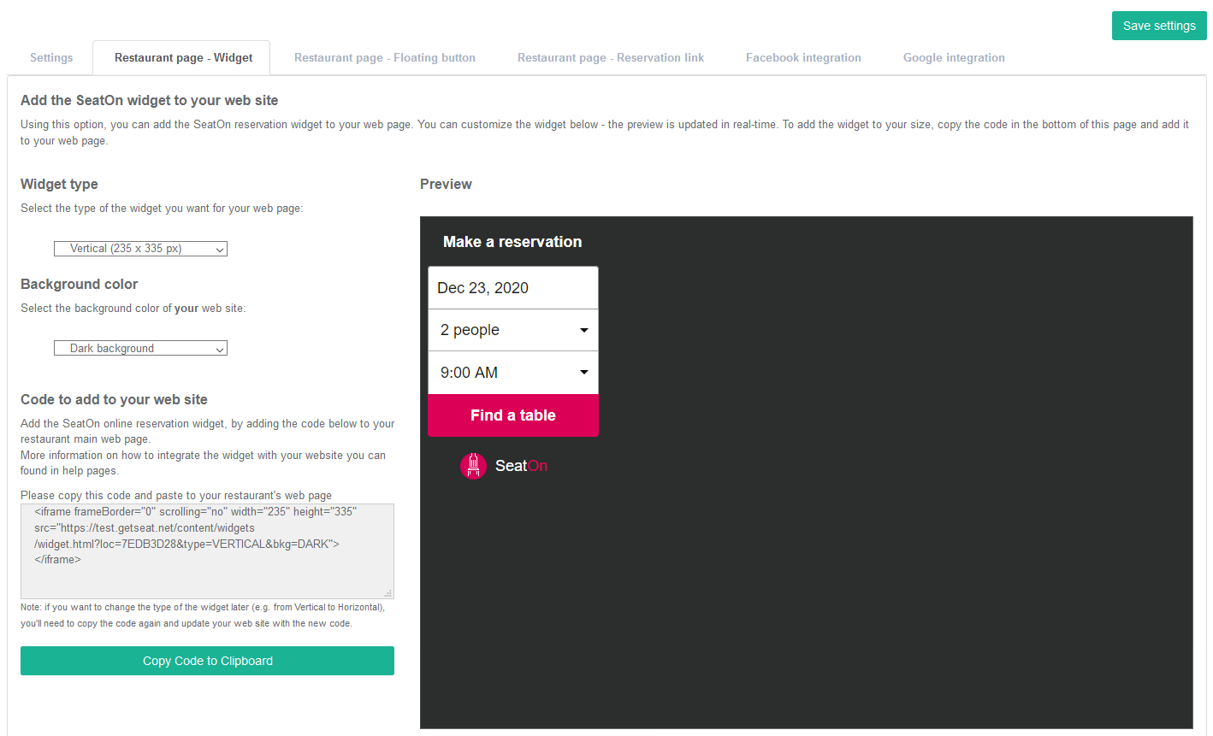
Task: Expand the 2 people selector in preview
Action: click(x=513, y=330)
